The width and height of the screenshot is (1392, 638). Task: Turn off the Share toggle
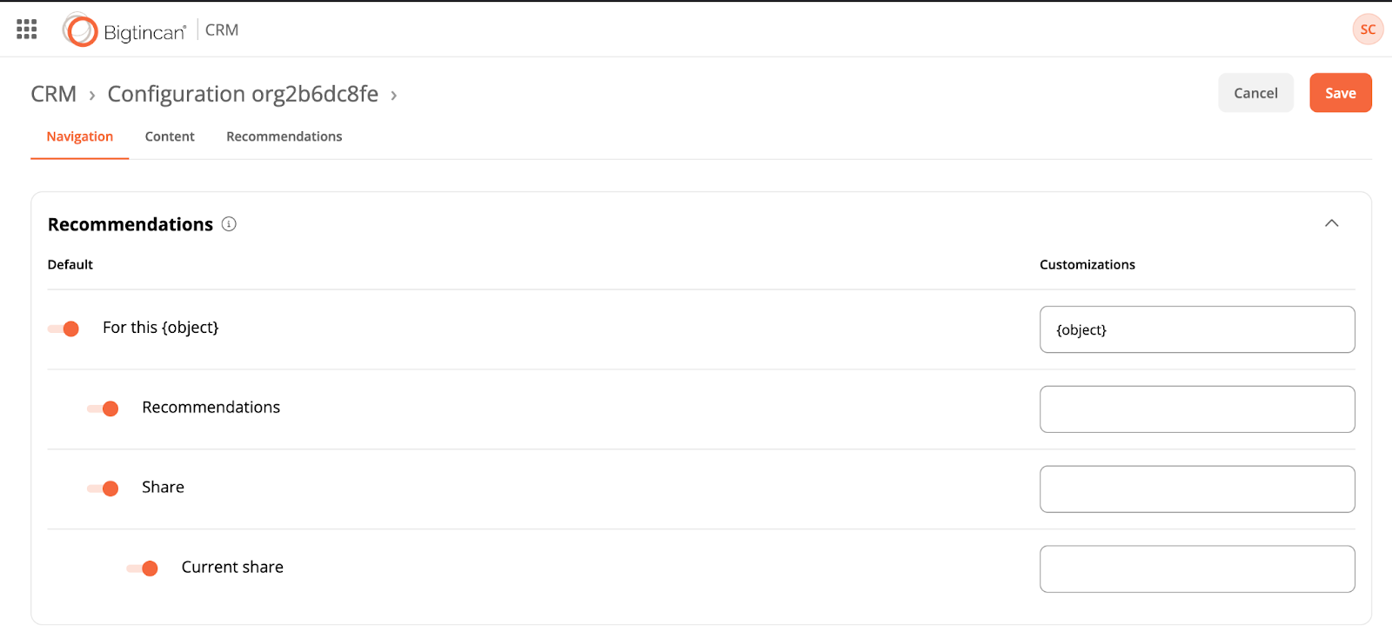click(104, 488)
